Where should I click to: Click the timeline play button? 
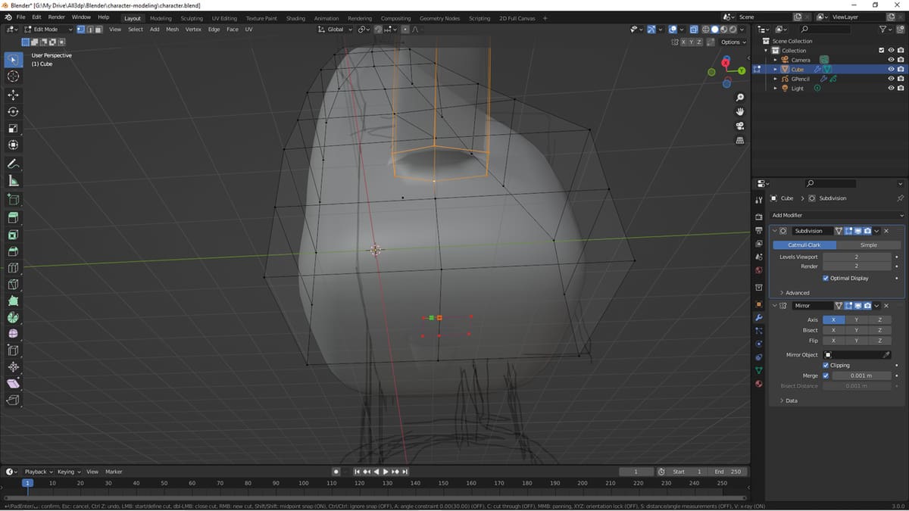pos(385,472)
